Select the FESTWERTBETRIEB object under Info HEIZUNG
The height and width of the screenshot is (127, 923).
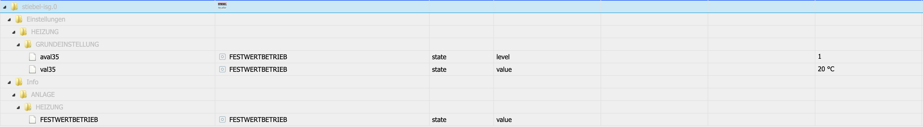(69, 119)
